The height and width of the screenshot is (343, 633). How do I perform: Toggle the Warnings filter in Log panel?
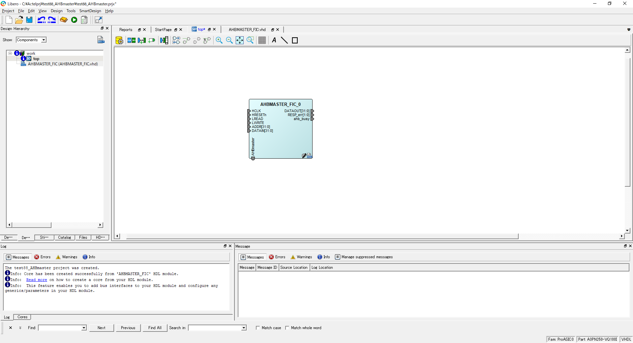click(67, 257)
